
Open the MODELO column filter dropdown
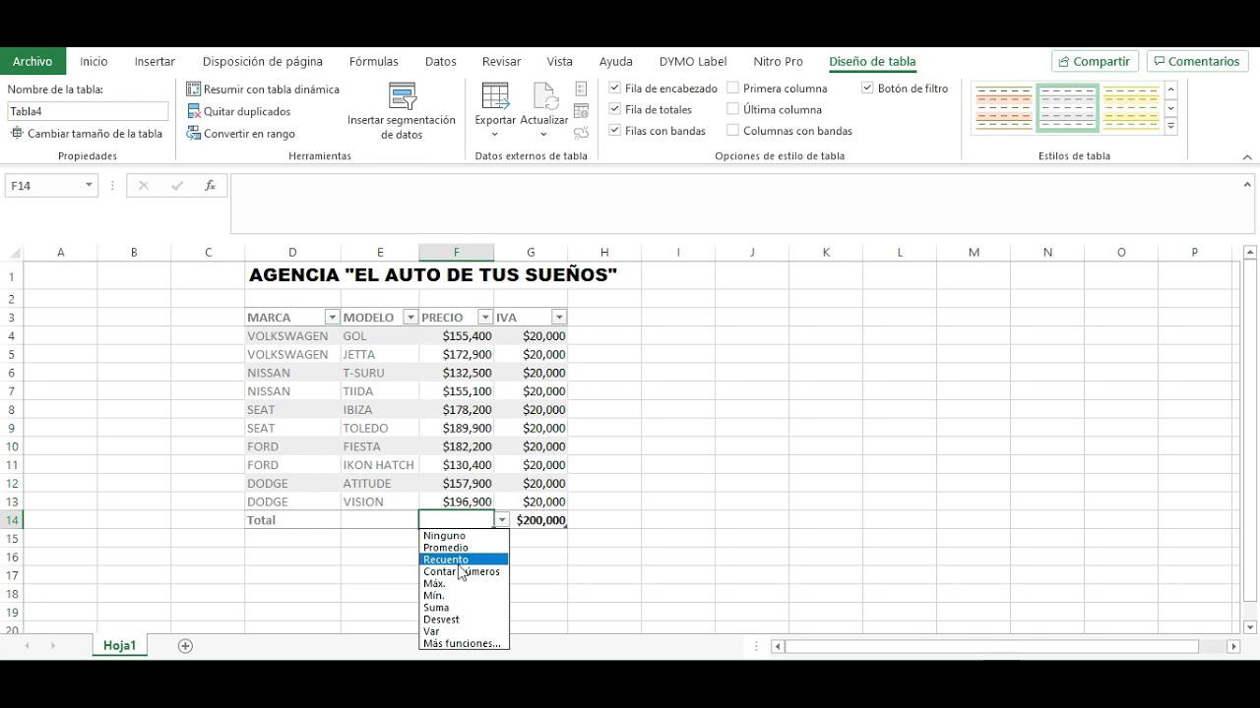point(410,318)
